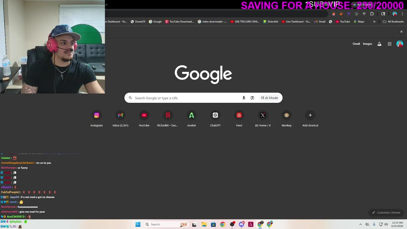Click chat message "give me mod I'm poor"
407x229 pixels.
coord(32,212)
